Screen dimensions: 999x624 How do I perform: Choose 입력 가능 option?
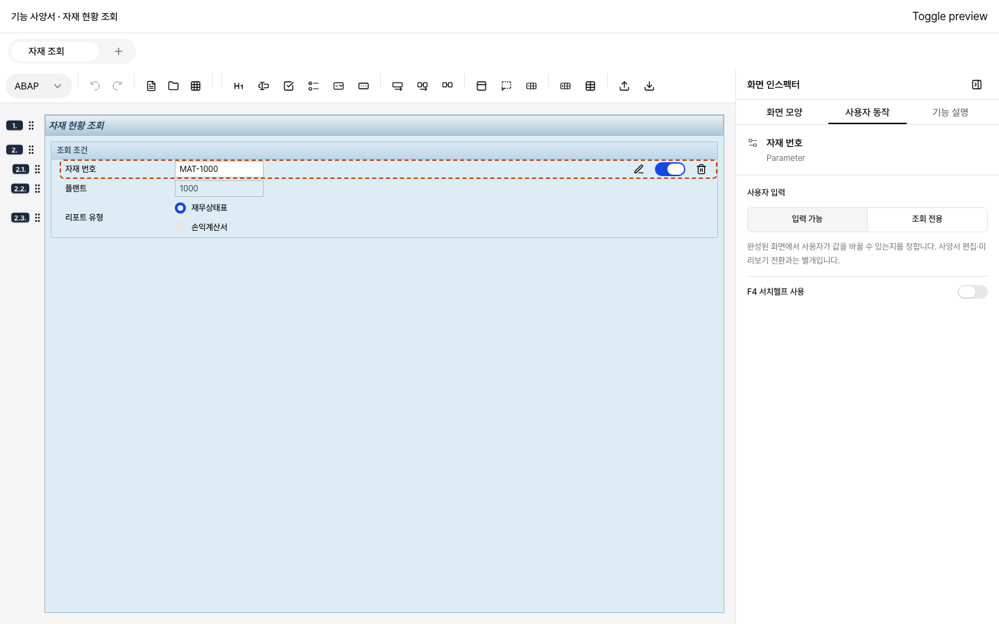pyautogui.click(x=808, y=219)
